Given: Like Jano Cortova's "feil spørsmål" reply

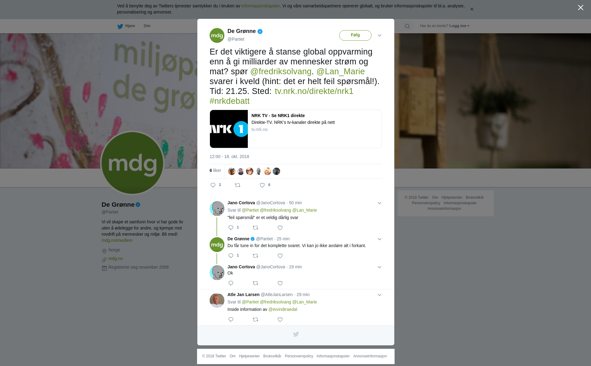Looking at the screenshot, I should click(x=280, y=228).
